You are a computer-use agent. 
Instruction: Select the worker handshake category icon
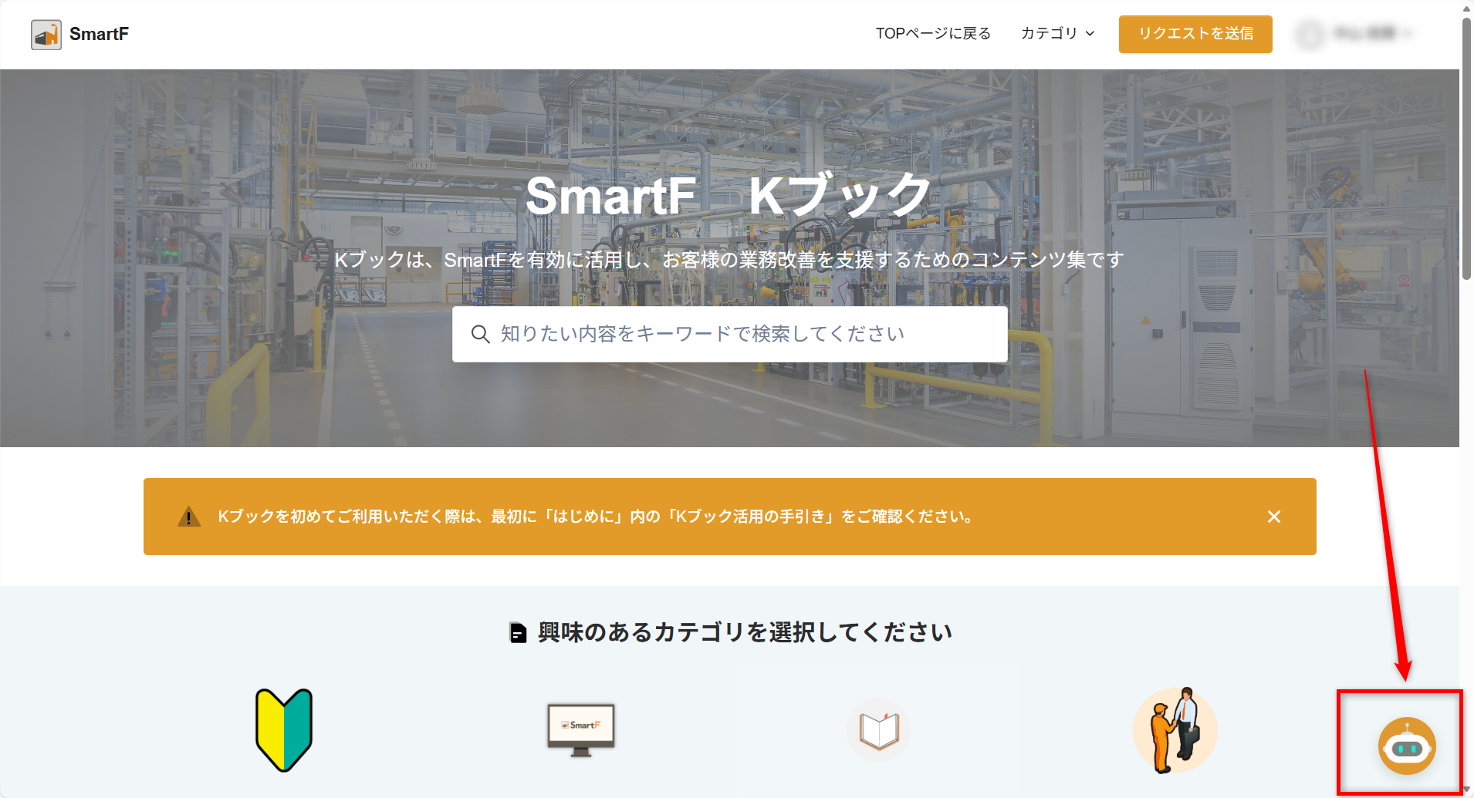click(1175, 730)
